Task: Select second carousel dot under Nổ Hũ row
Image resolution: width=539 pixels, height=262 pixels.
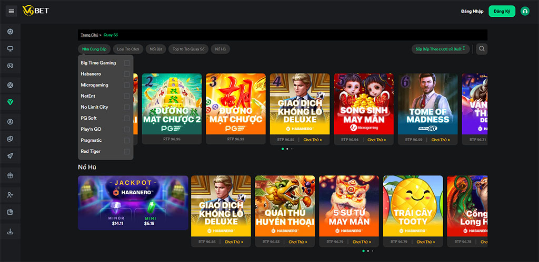Action: 368,251
